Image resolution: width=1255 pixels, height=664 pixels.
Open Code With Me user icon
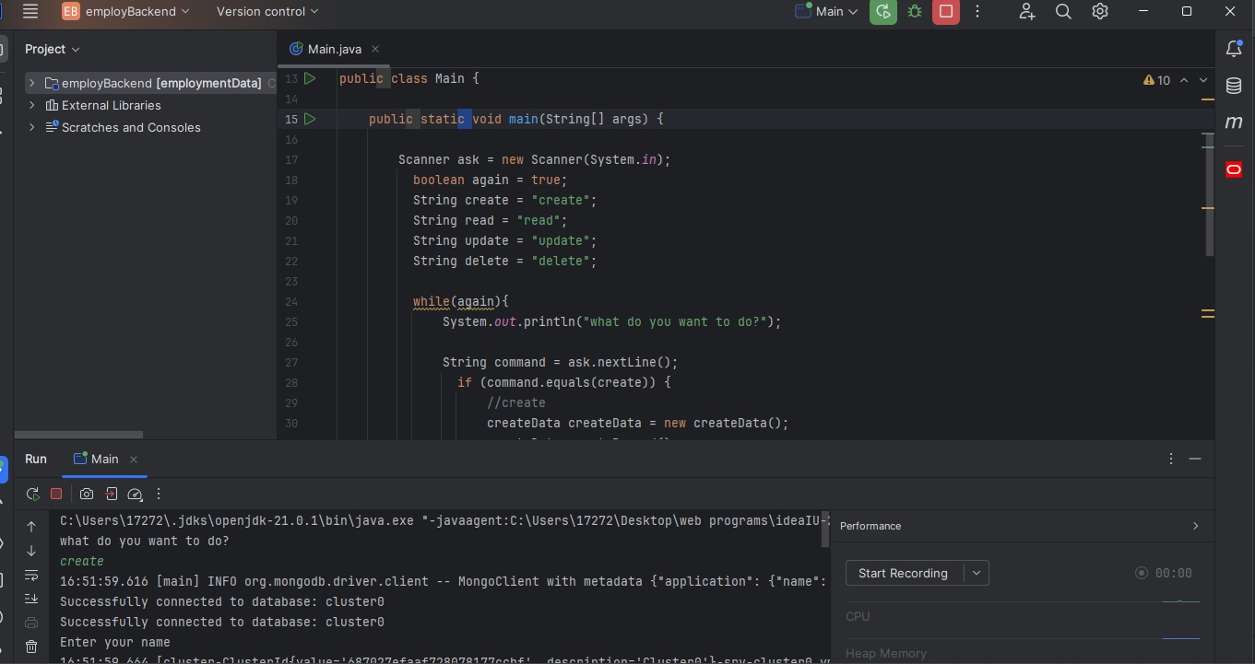coord(1026,12)
